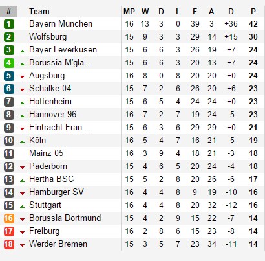Click green up arrow beside Köln
Screen dimensions: 265x261
[x=22, y=142]
